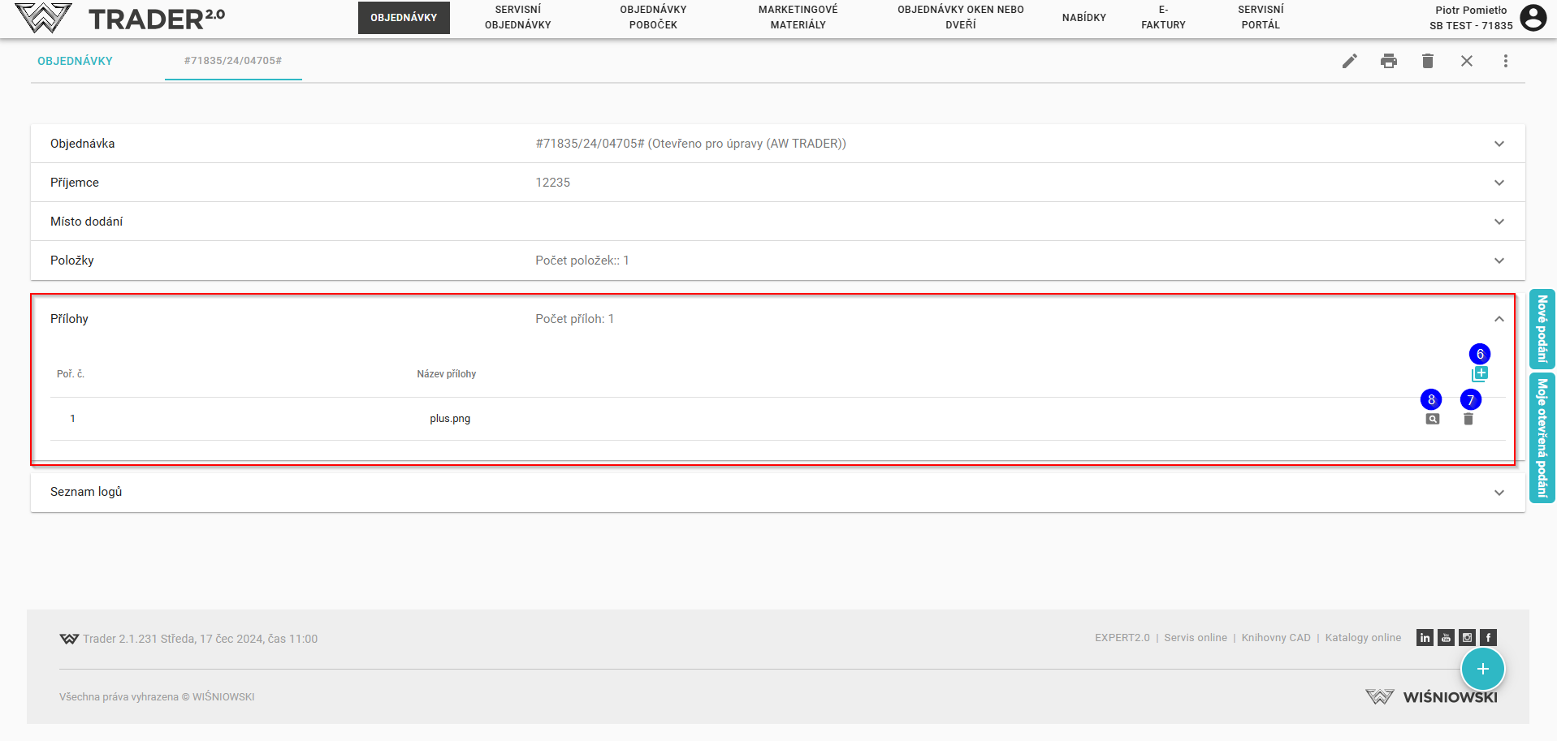The image size is (1557, 741).
Task: Click the pencil edit order icon
Action: (1349, 61)
